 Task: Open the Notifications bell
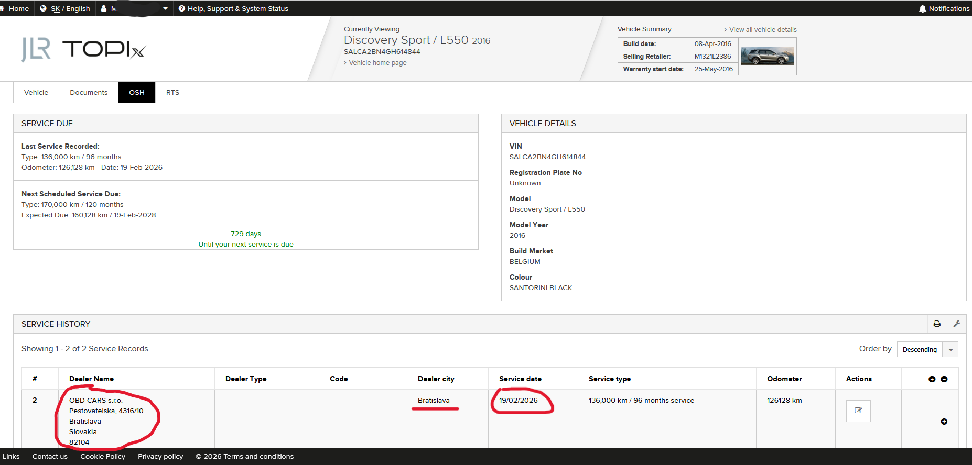click(x=944, y=8)
